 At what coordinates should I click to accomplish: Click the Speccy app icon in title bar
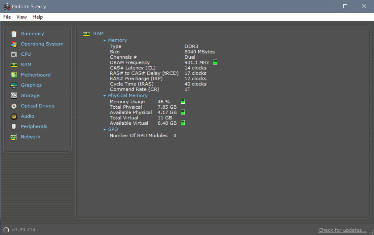point(7,6)
